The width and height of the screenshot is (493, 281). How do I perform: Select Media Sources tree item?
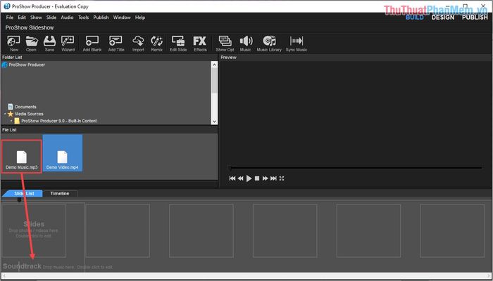[x=30, y=114]
